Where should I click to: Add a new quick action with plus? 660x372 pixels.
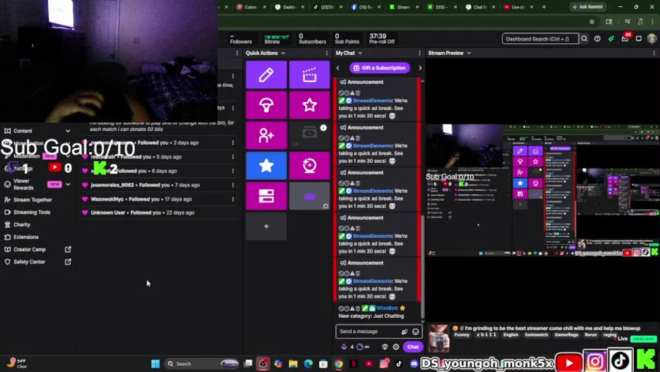266,226
